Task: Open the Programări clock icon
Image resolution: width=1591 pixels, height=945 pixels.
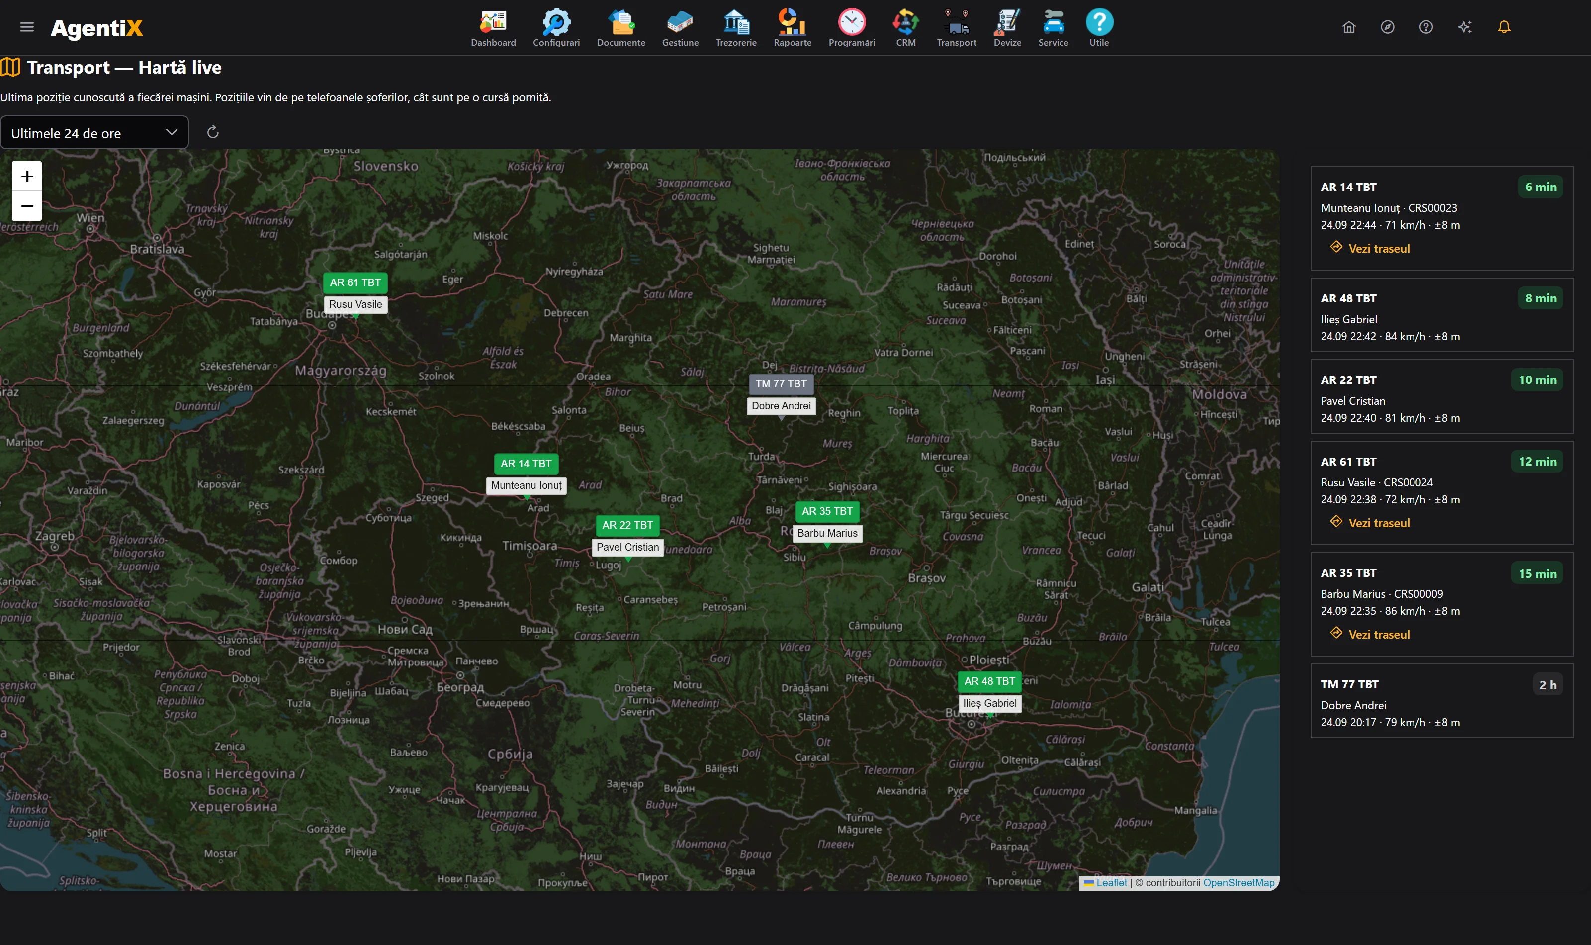Action: click(852, 23)
